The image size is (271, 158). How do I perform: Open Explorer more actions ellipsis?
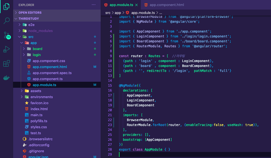pos(94,5)
